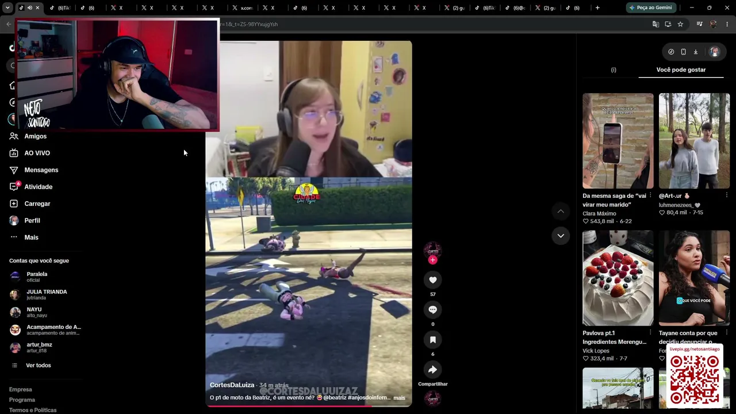Image resolution: width=736 pixels, height=414 pixels.
Task: Follow the creator with the pink plus
Action: pyautogui.click(x=433, y=260)
